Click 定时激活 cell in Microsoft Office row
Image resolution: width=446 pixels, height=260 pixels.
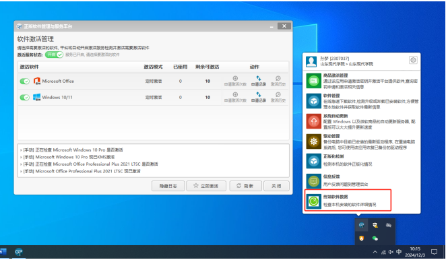pos(154,81)
